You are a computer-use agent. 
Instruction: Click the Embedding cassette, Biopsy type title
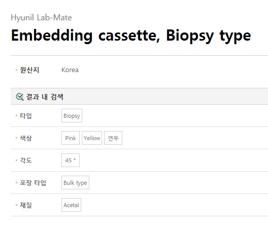[131, 36]
